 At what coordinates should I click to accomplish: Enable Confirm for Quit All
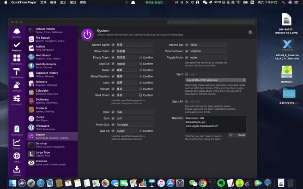point(141,131)
